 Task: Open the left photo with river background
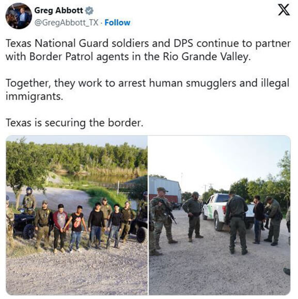click(x=76, y=215)
